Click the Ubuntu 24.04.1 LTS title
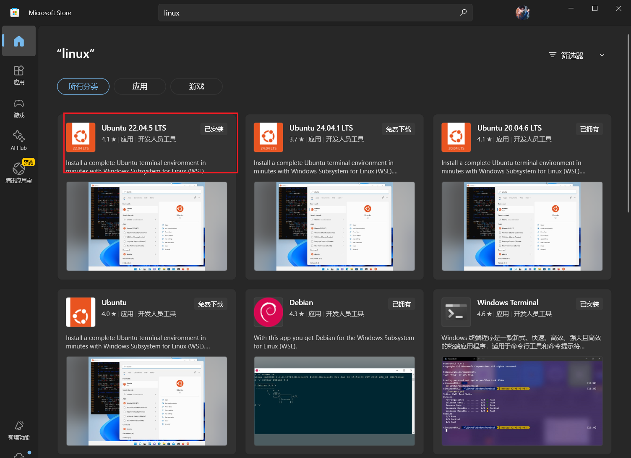This screenshot has width=631, height=458. click(321, 128)
